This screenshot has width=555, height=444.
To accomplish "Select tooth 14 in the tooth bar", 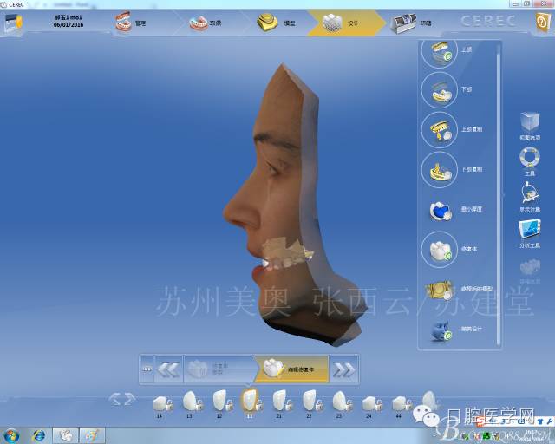I will coord(160,401).
